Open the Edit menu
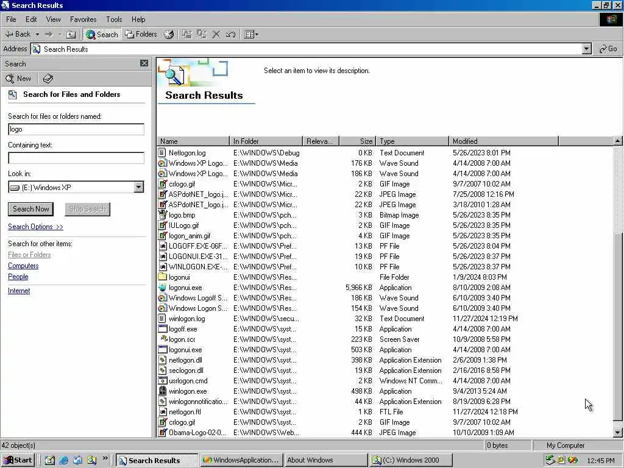 tap(31, 19)
